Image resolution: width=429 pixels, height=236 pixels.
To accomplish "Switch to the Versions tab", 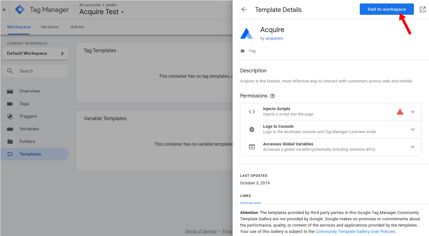I will pyautogui.click(x=49, y=27).
